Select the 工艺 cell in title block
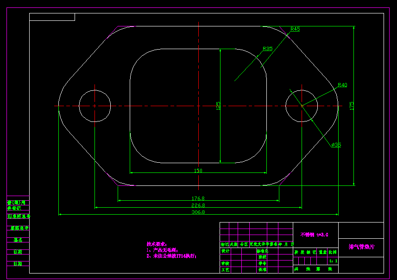This screenshot has width=397, height=280. pyautogui.click(x=225, y=270)
